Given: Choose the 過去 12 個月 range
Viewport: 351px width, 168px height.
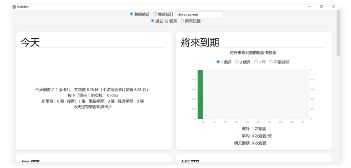Looking at the screenshot, I should (x=153, y=21).
